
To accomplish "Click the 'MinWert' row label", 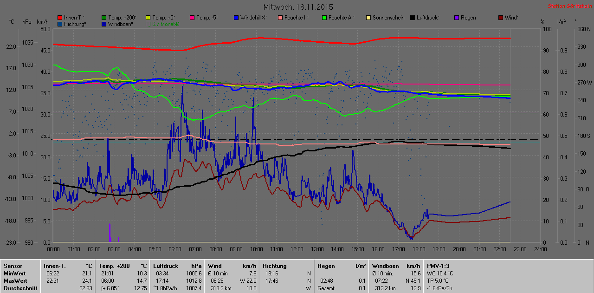I will (15, 273).
